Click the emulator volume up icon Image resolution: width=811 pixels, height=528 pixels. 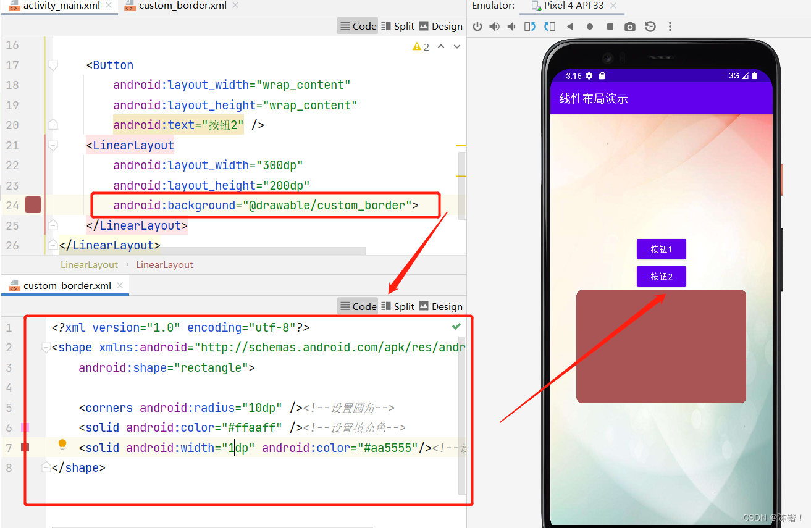coord(494,27)
